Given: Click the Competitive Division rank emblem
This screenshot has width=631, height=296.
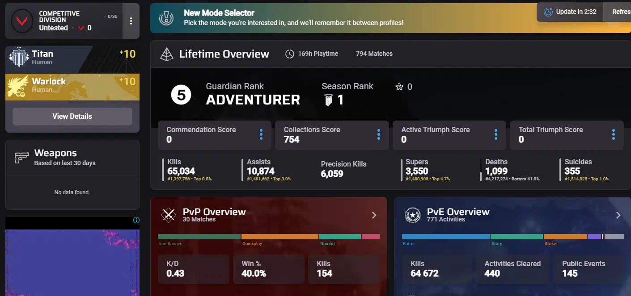Looking at the screenshot, I should (x=22, y=21).
